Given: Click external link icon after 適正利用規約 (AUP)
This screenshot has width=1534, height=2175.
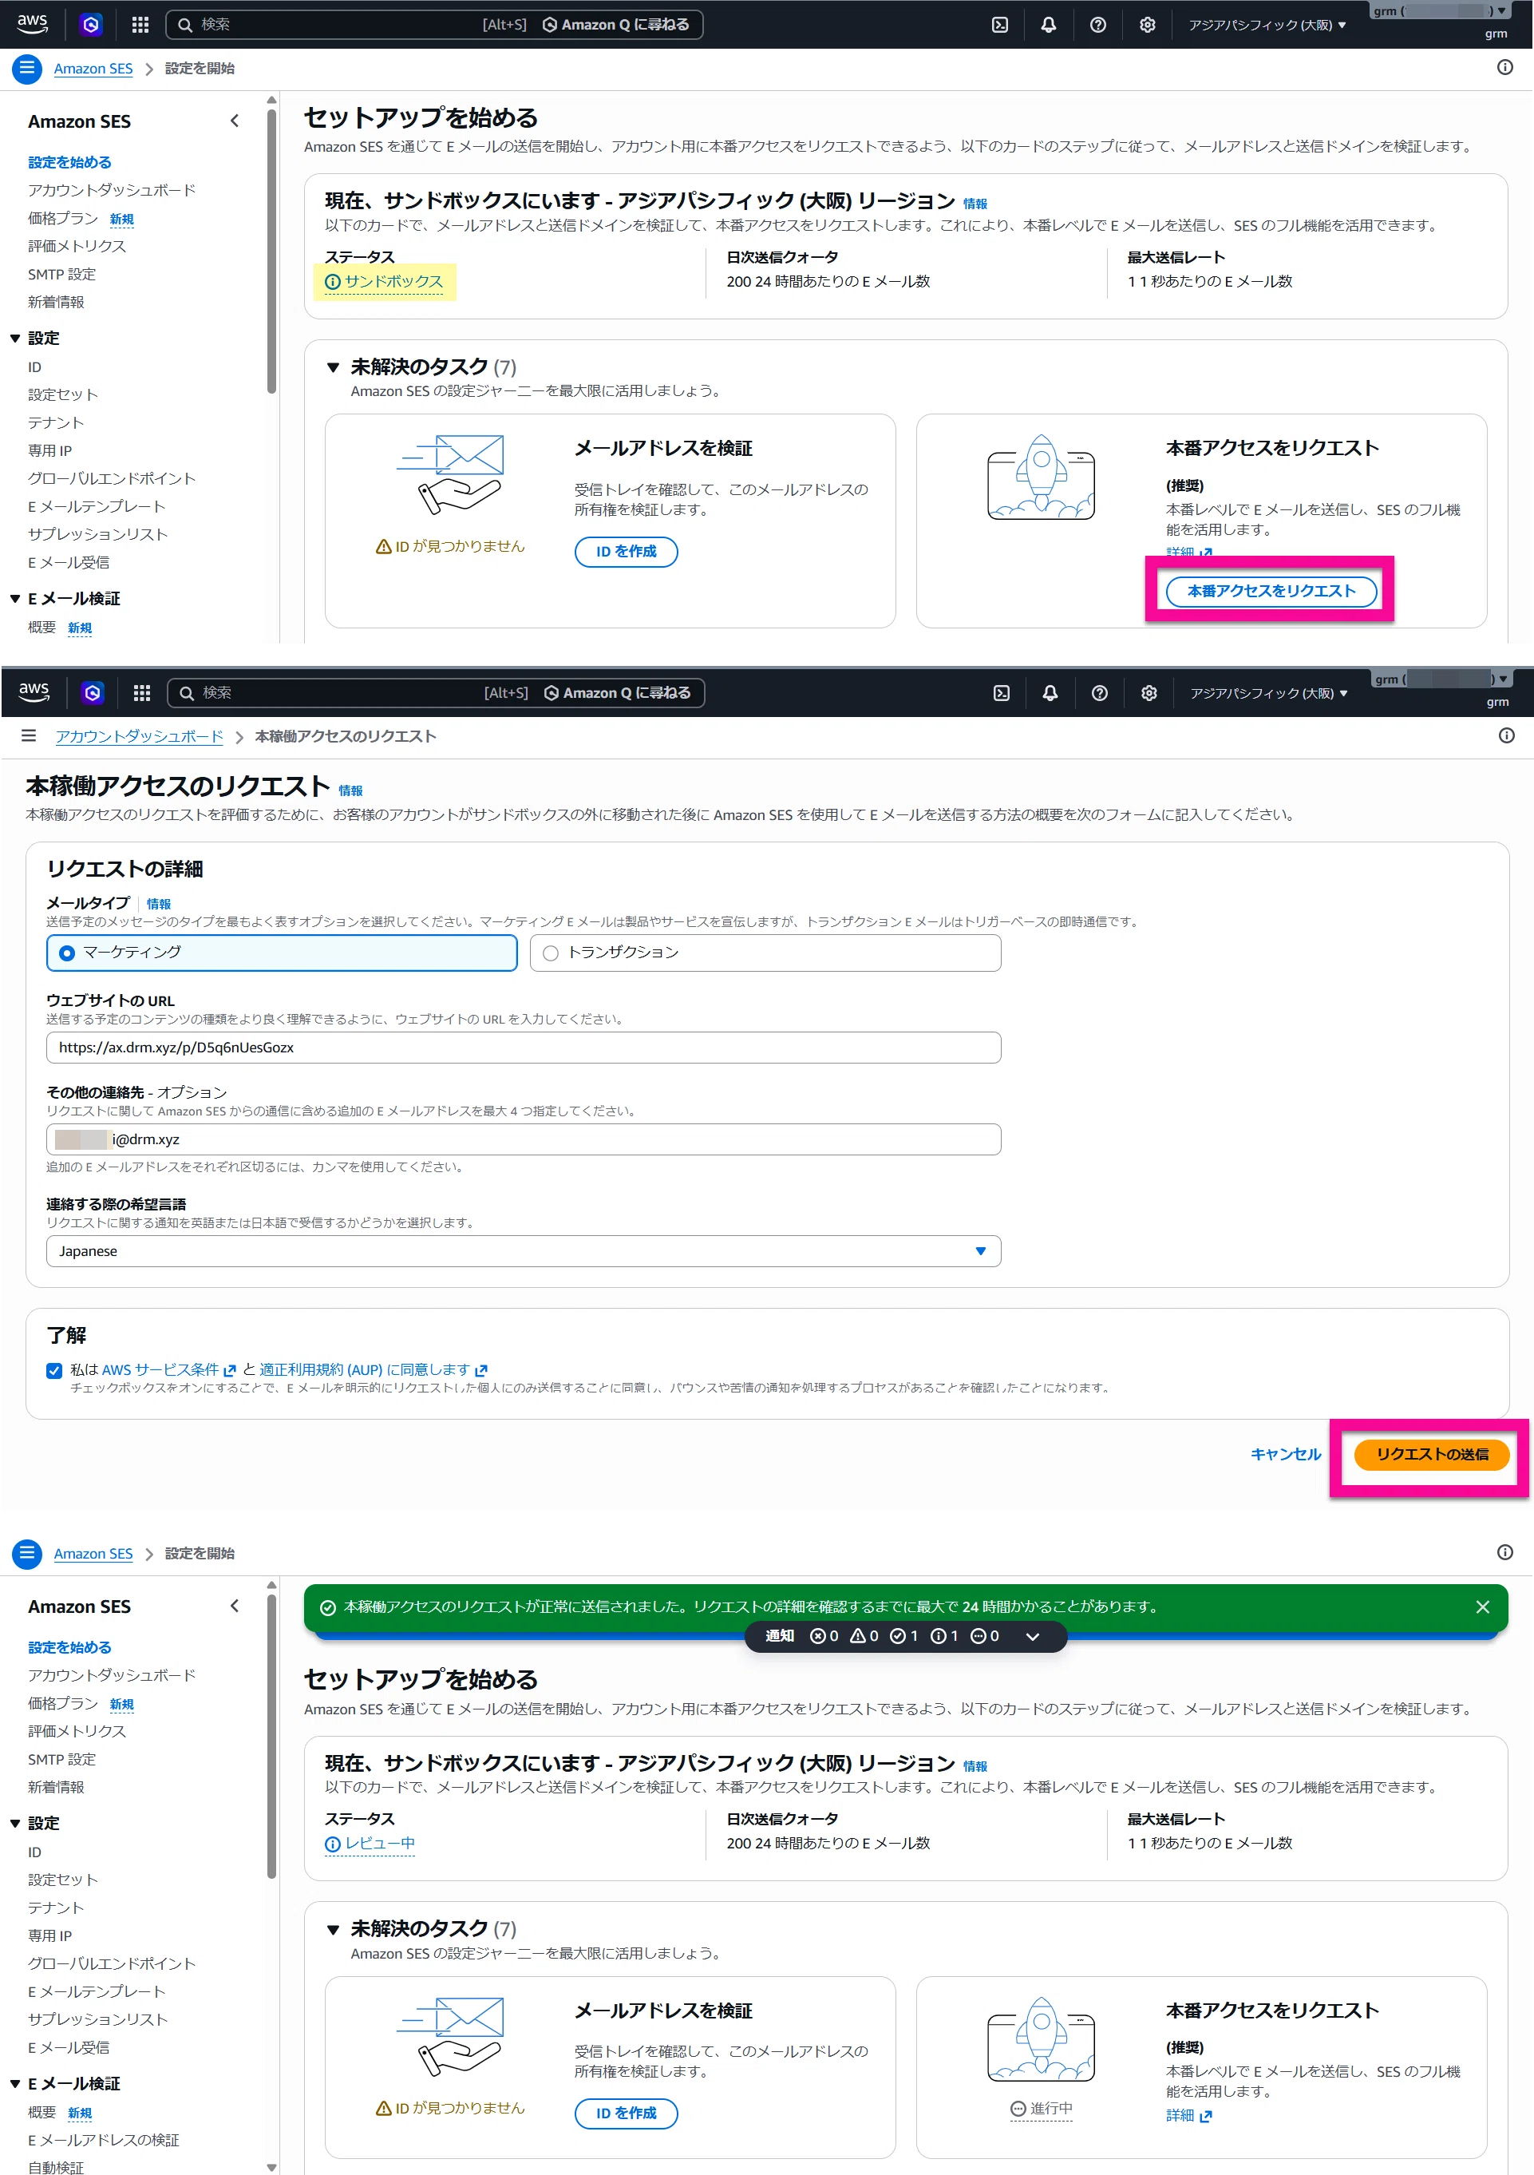Looking at the screenshot, I should point(481,1371).
